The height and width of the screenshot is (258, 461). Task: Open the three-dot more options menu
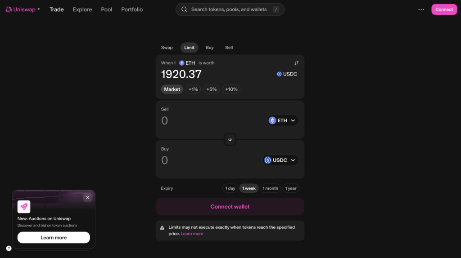(x=421, y=9)
